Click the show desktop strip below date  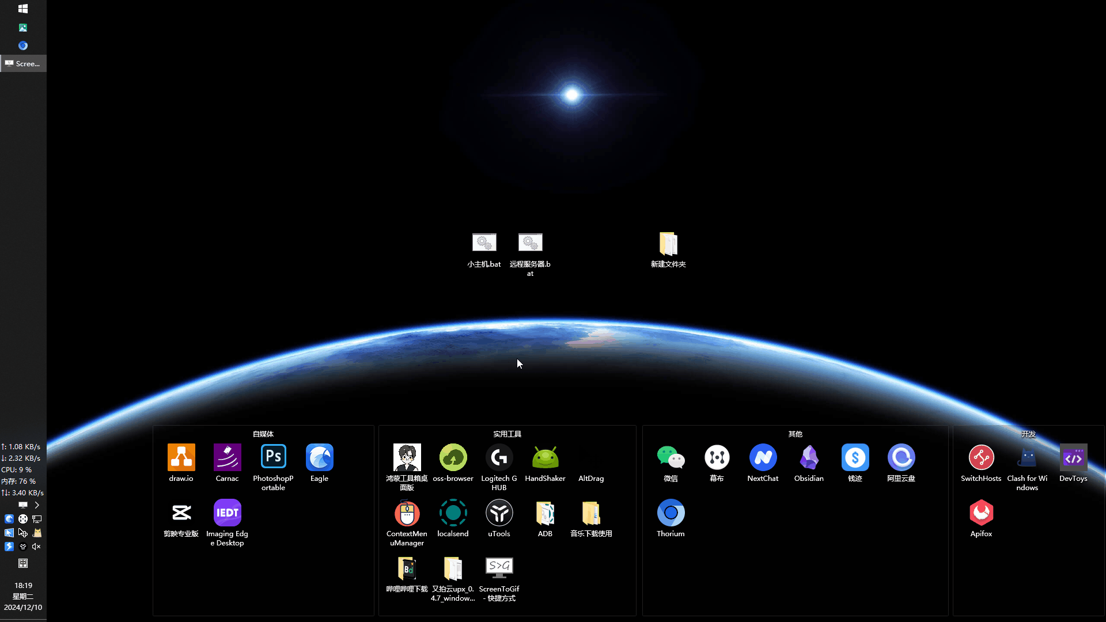23,620
